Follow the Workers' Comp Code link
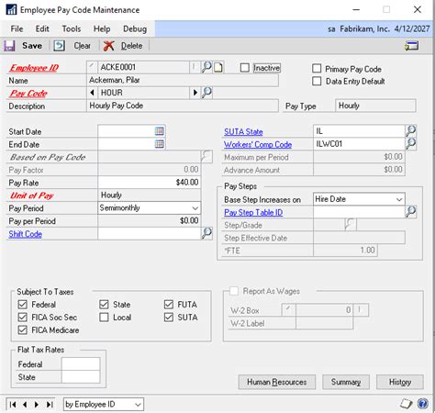The width and height of the screenshot is (435, 413). pyautogui.click(x=258, y=144)
